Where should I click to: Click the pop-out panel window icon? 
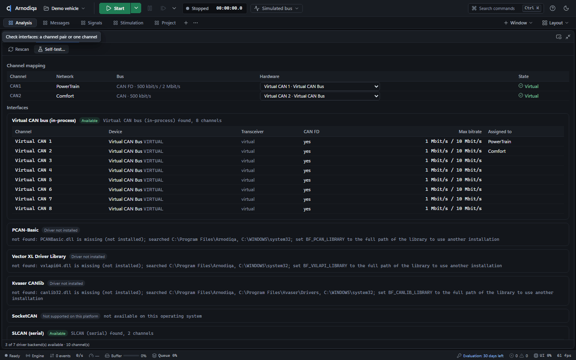click(559, 37)
